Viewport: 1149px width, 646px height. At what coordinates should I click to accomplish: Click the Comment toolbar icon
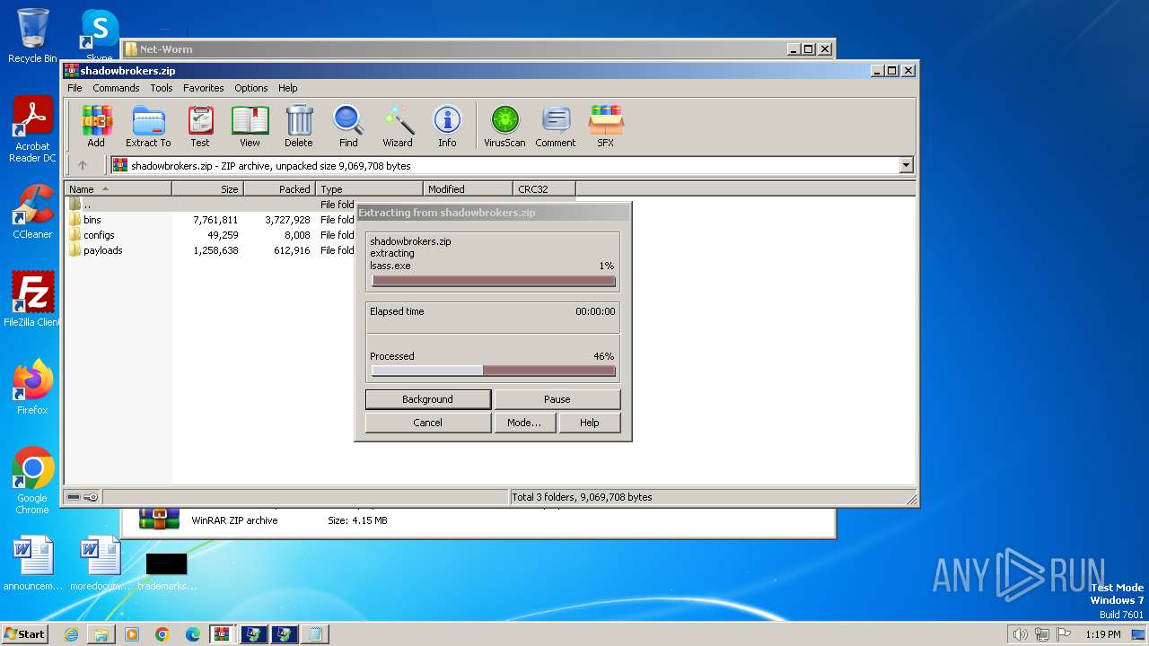pyautogui.click(x=556, y=126)
